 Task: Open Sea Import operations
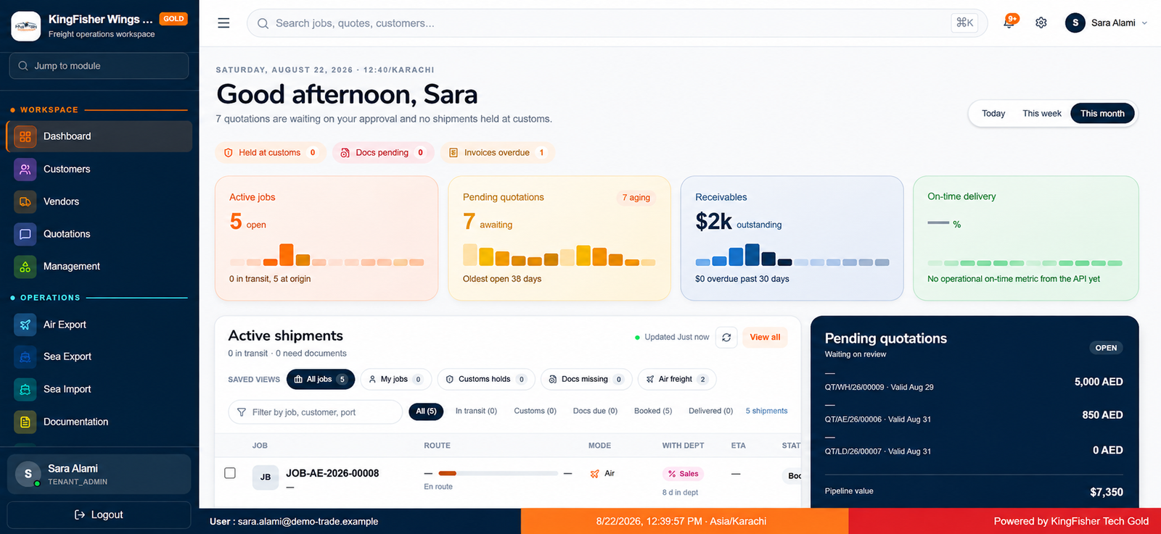pyautogui.click(x=99, y=389)
